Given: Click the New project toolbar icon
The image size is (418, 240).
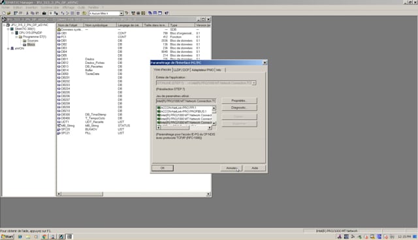Looking at the screenshot, I should 4,13.
